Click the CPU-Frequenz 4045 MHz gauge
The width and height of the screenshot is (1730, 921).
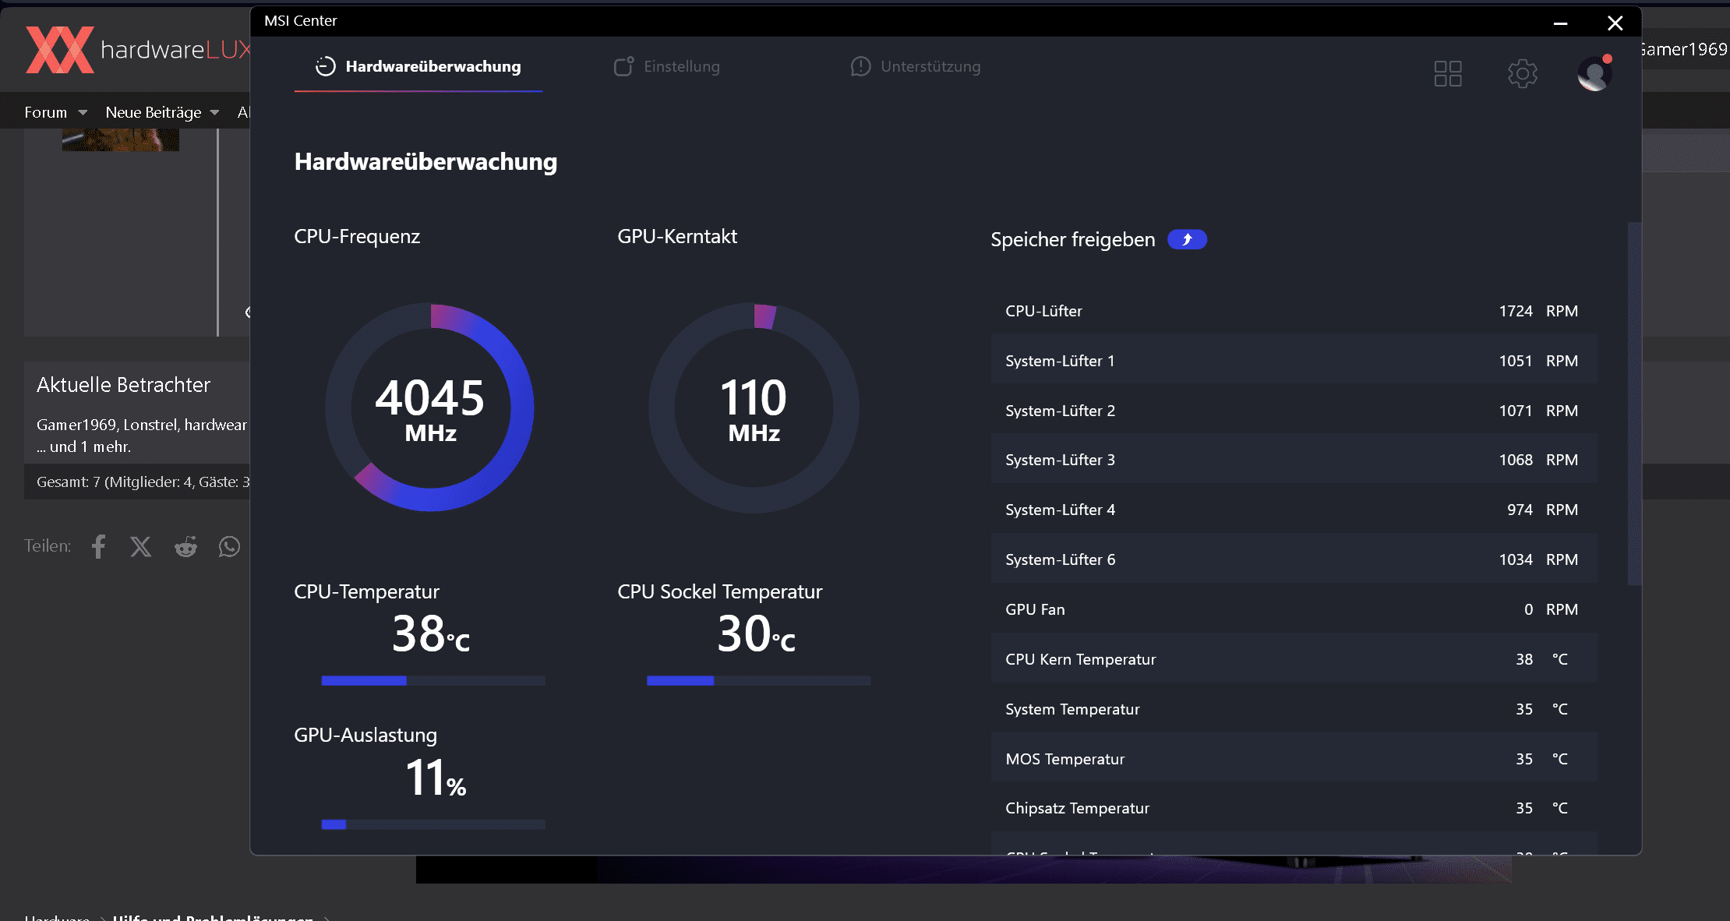click(x=430, y=408)
